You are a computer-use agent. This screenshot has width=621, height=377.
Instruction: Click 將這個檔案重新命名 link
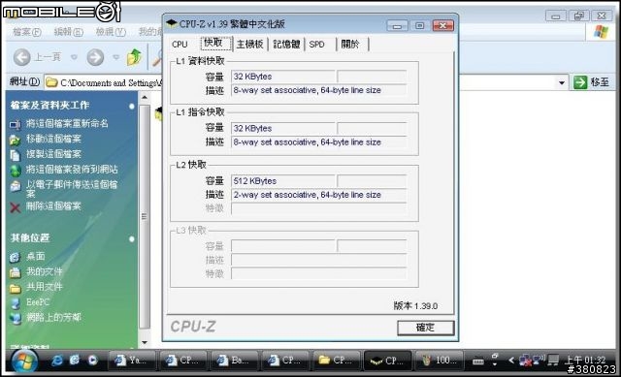pyautogui.click(x=67, y=123)
